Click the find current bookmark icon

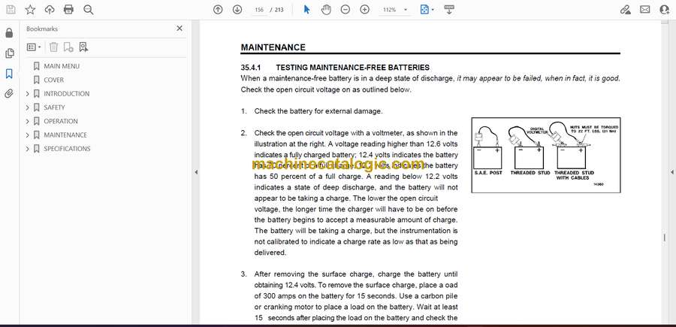[x=83, y=47]
